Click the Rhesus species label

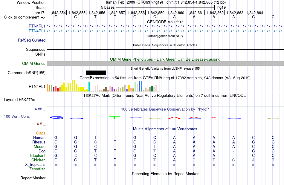coord(39,142)
